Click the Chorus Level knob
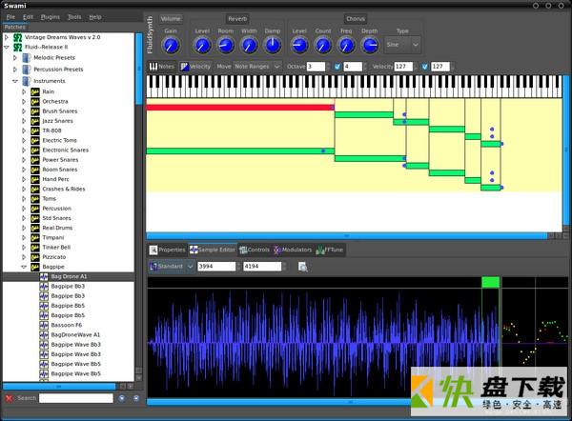 (299, 45)
